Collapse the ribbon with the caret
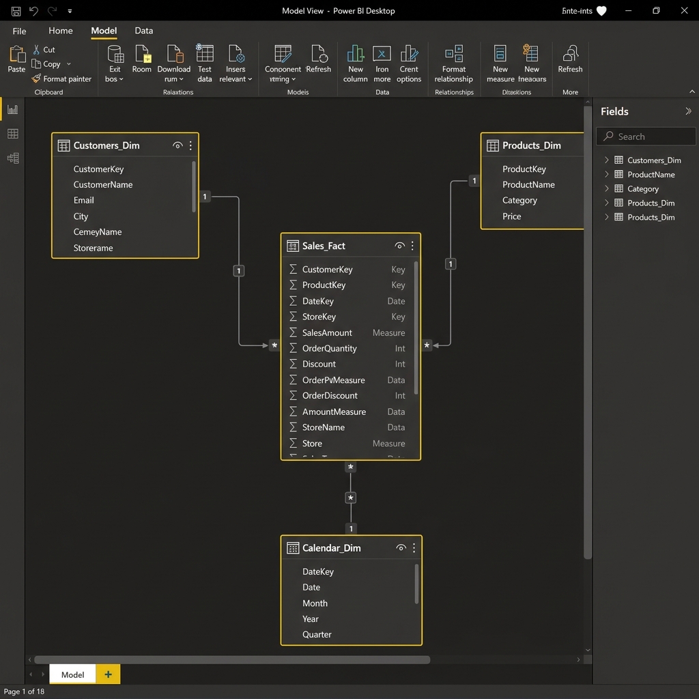This screenshot has height=699, width=699. pos(692,91)
